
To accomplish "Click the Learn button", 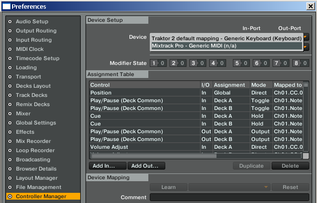I will coord(168,187).
